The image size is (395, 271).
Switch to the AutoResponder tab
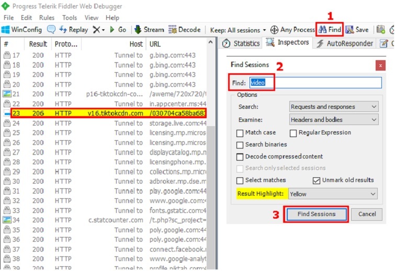(x=345, y=43)
